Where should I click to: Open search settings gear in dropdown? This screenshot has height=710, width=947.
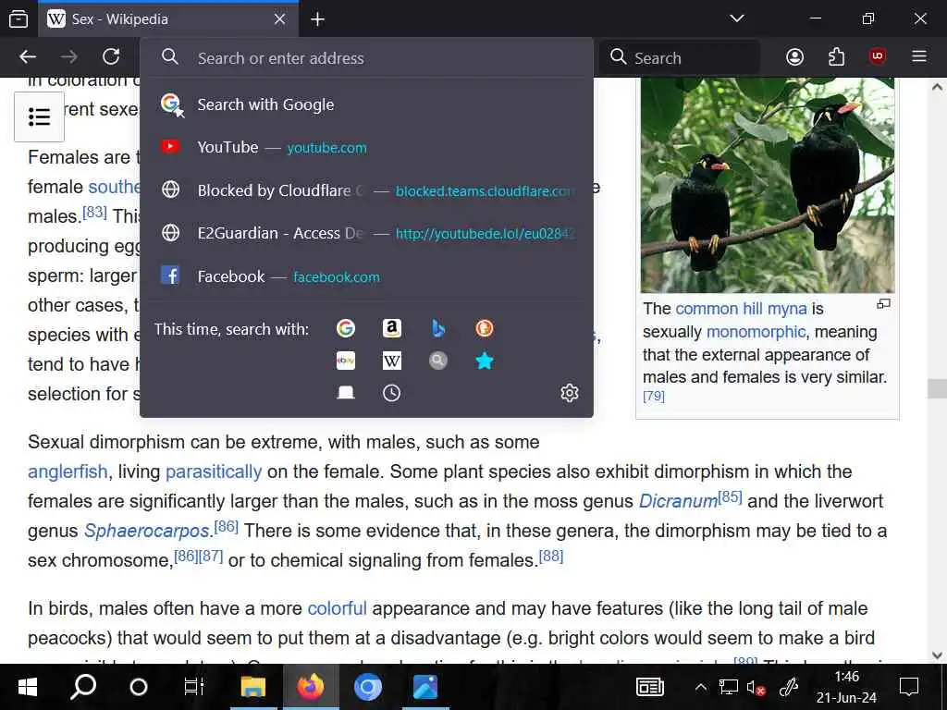(570, 393)
